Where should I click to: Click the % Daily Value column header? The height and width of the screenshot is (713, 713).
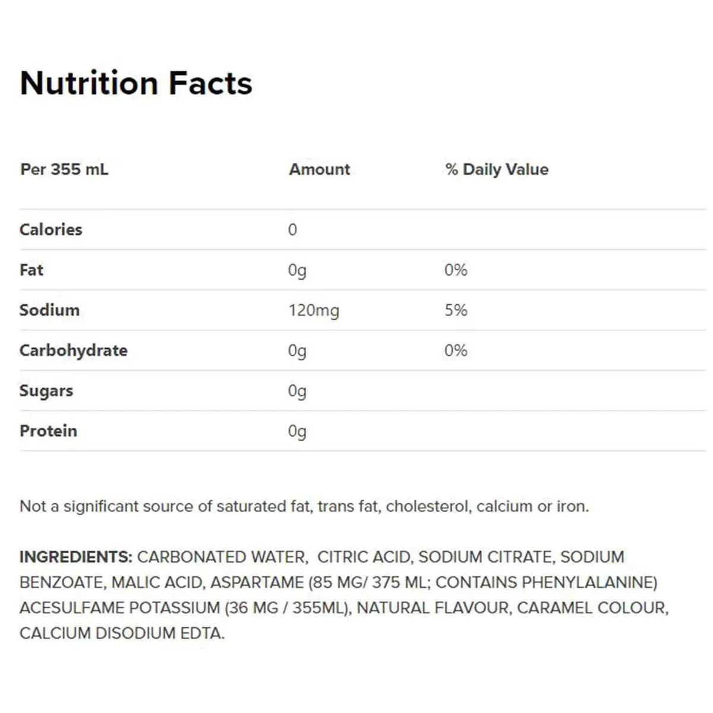click(x=496, y=169)
